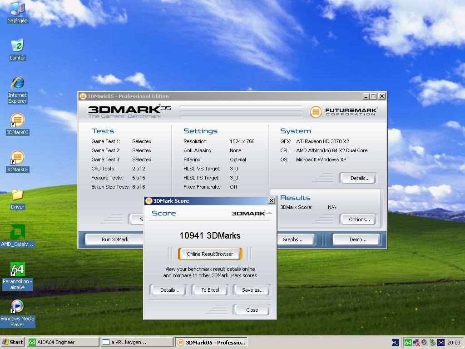The width and height of the screenshot is (465, 349).
Task: Click the AIDA64 tray icon
Action: point(408,343)
